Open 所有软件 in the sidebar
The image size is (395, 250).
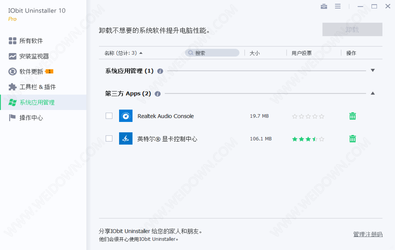click(31, 40)
